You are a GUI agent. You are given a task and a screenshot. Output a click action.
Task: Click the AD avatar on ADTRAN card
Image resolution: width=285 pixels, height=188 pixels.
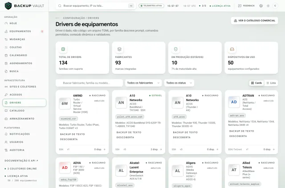[x=234, y=102]
